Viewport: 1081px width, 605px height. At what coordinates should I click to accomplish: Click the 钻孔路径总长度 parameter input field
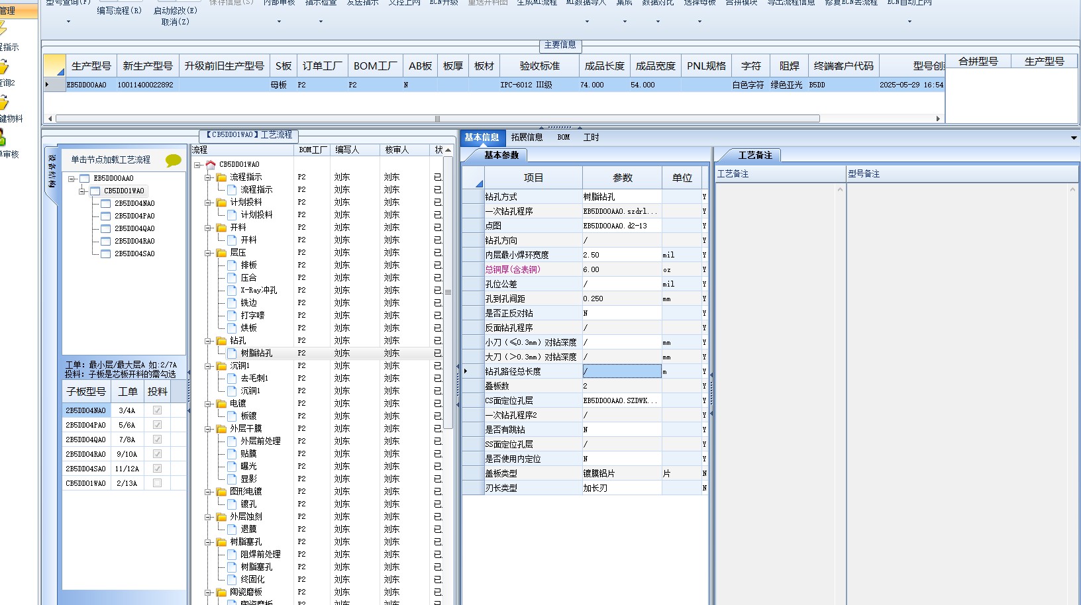pos(622,371)
